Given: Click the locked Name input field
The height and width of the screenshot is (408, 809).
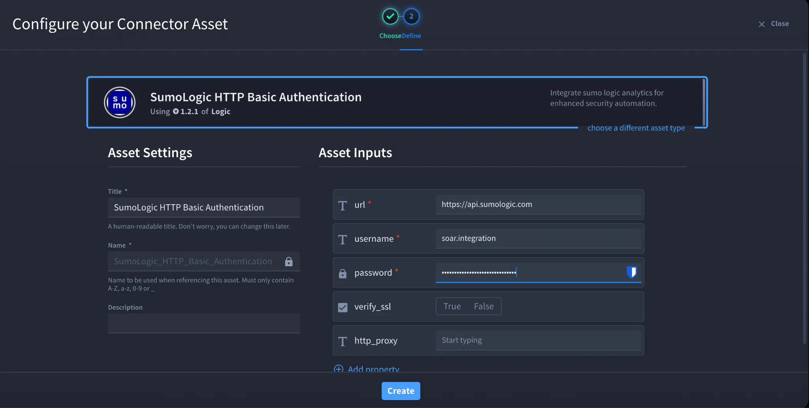Looking at the screenshot, I should tap(204, 261).
